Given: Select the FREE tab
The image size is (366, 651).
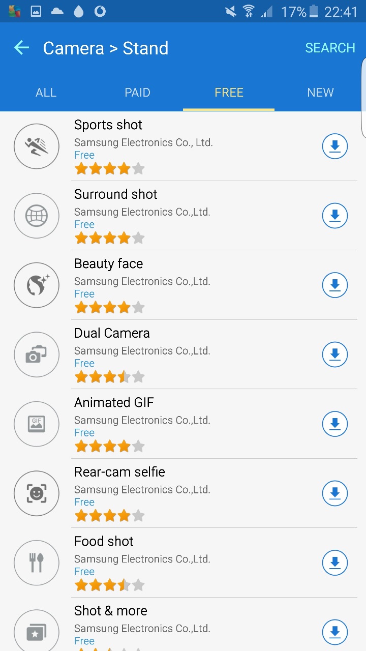Looking at the screenshot, I should [x=229, y=93].
